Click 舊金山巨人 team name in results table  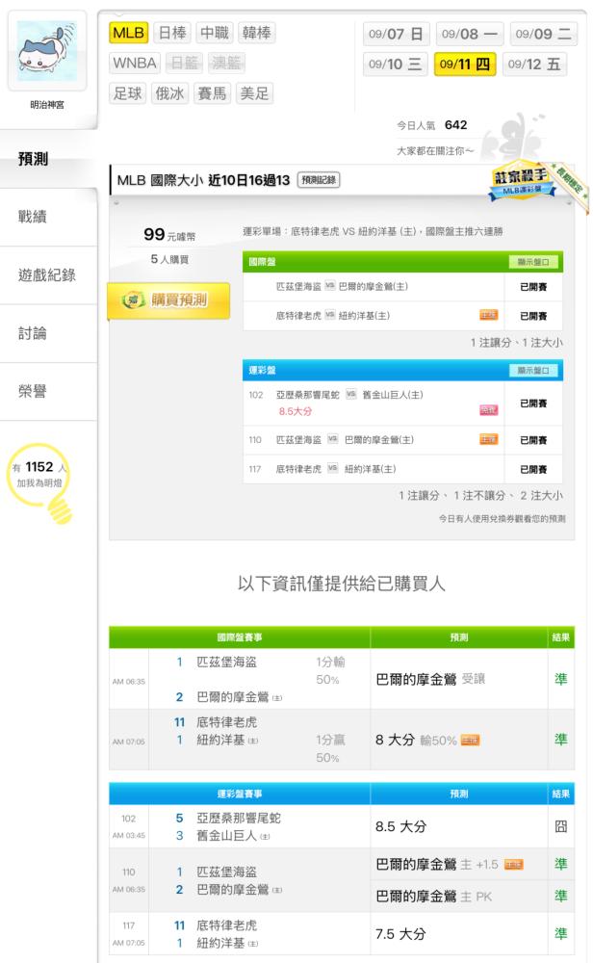pos(226,836)
